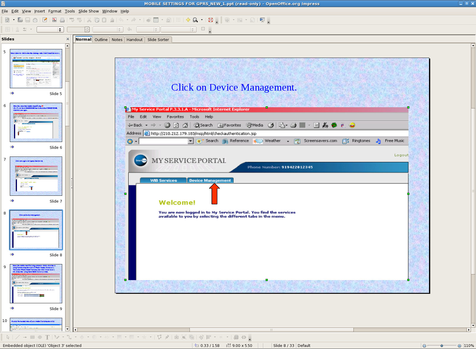
Task: Click the slide panel scroll down arrow
Action: (68, 329)
